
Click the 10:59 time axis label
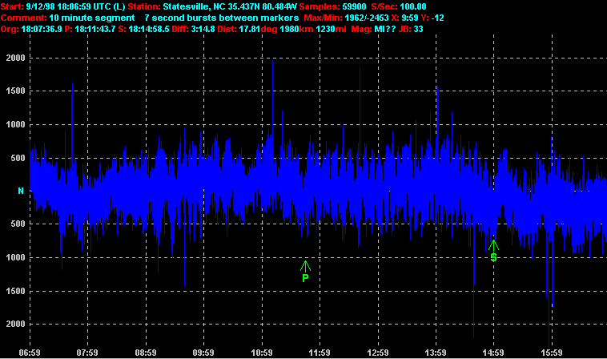[x=262, y=353]
